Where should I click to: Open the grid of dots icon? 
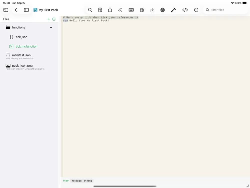142,10
